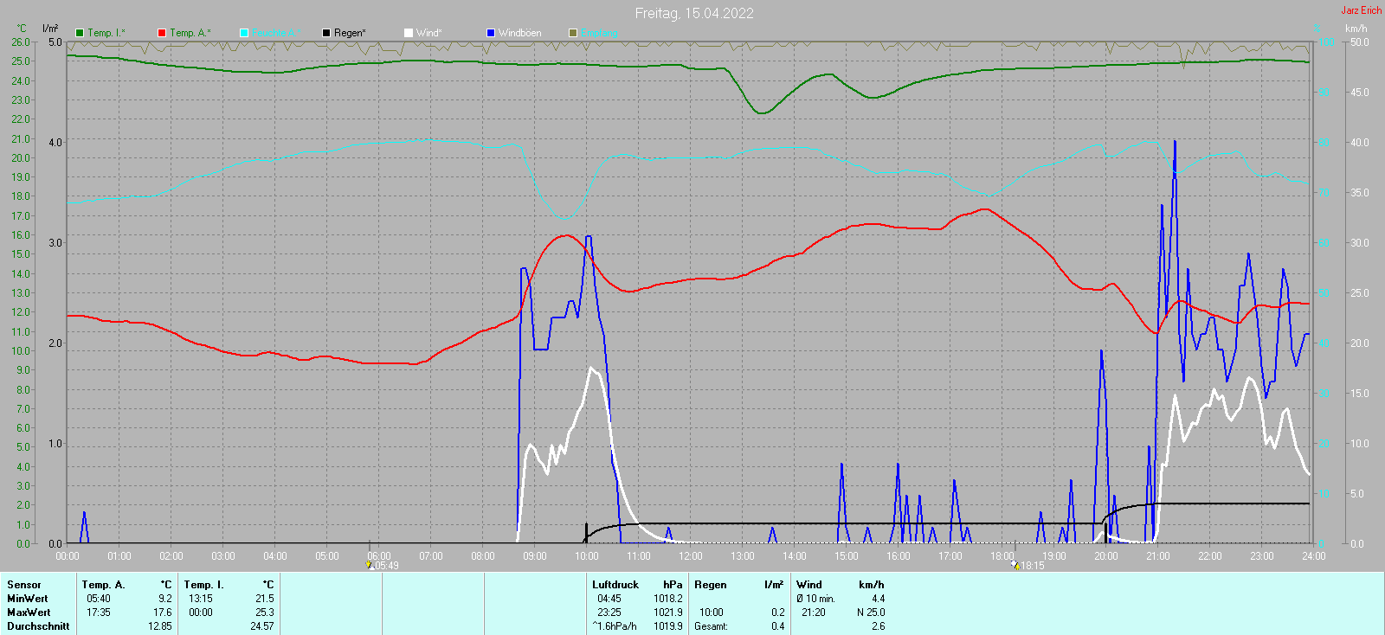
Task: Click the inside temperature average 24.57
Action: (x=262, y=626)
